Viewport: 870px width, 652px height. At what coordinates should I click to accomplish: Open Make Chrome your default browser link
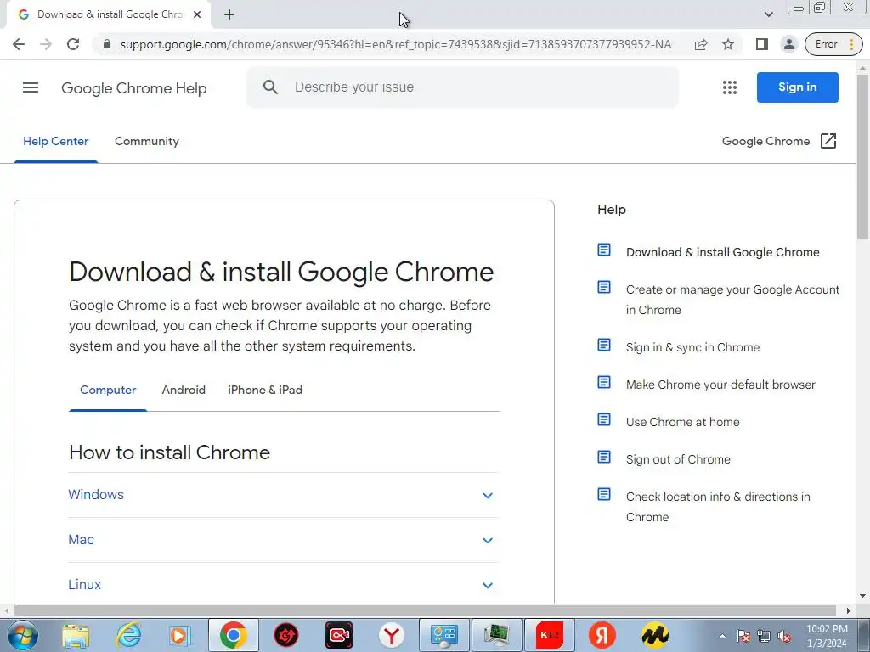click(720, 385)
